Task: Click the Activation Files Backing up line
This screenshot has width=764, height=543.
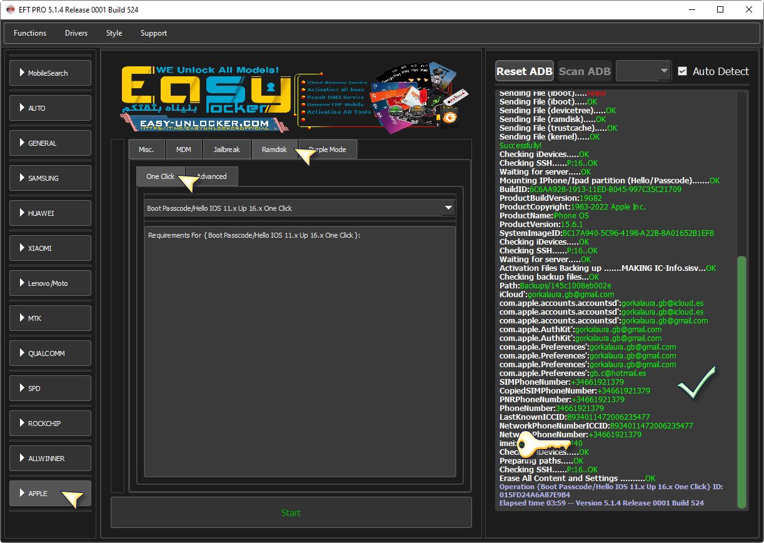Action: [608, 268]
